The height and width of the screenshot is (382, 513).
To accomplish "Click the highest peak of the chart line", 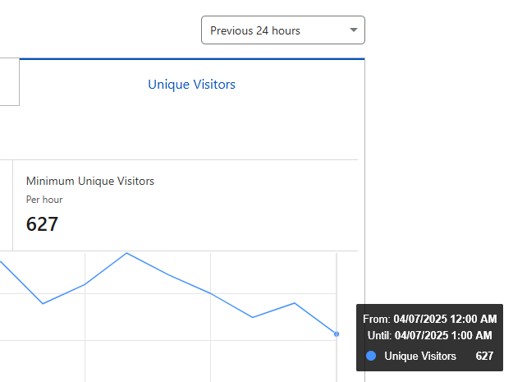I will click(126, 253).
